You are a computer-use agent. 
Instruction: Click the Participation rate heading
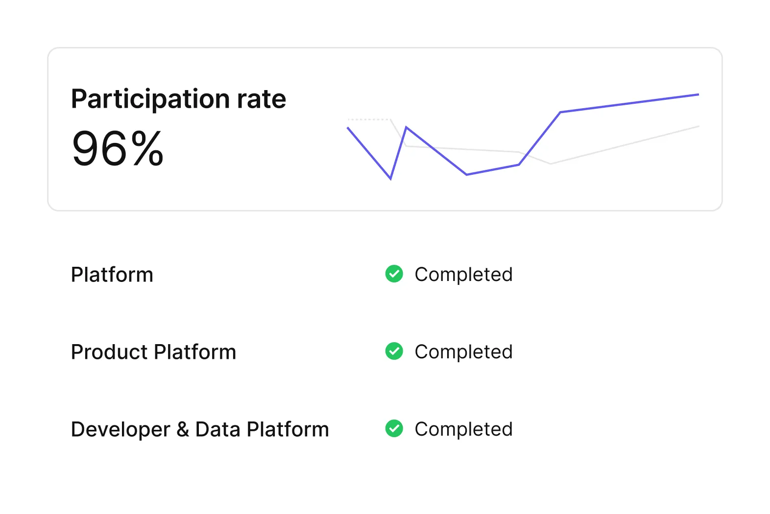coord(178,99)
